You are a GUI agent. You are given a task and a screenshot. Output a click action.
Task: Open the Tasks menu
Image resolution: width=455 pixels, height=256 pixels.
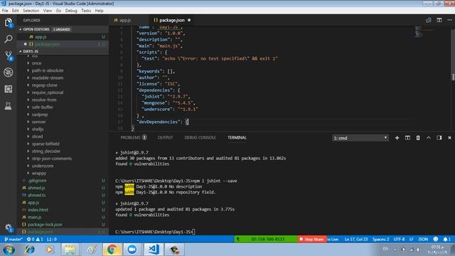[86, 11]
